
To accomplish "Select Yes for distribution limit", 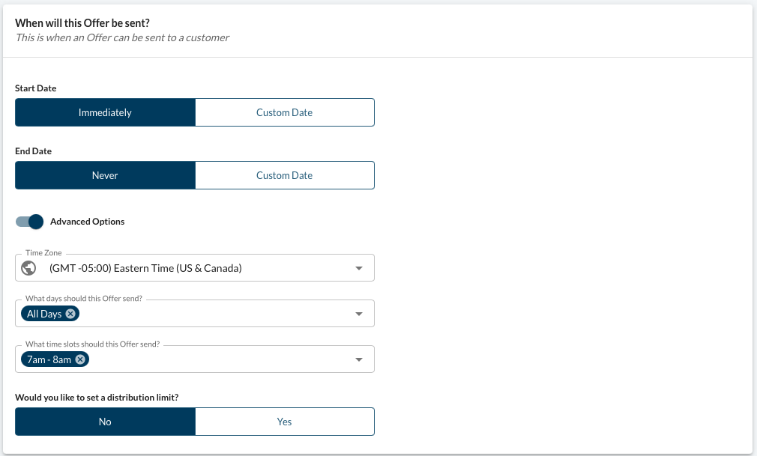I will tap(284, 422).
